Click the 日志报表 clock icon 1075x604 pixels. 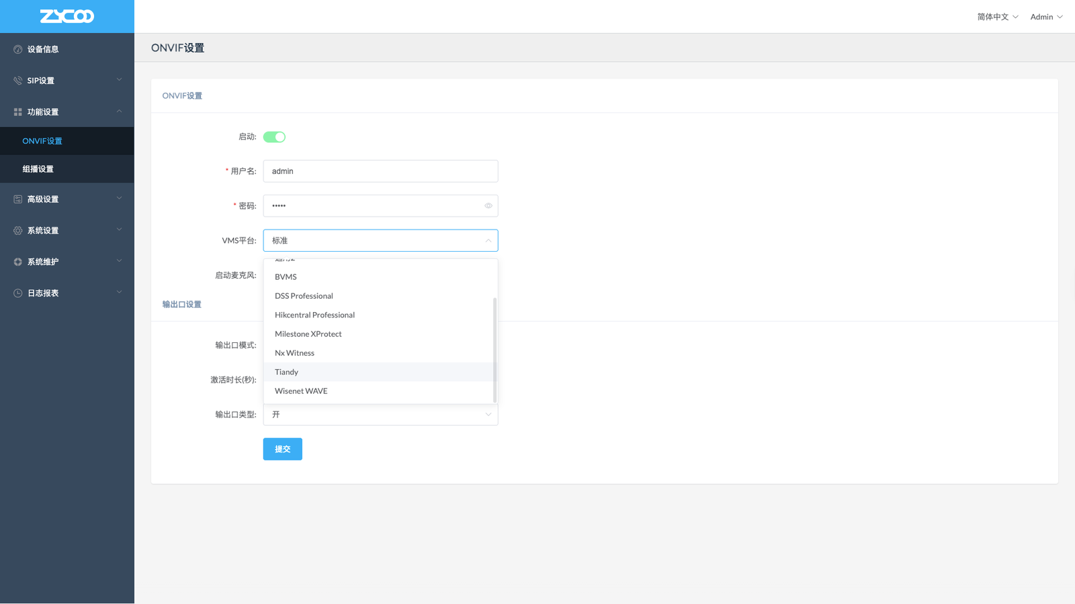coord(18,293)
